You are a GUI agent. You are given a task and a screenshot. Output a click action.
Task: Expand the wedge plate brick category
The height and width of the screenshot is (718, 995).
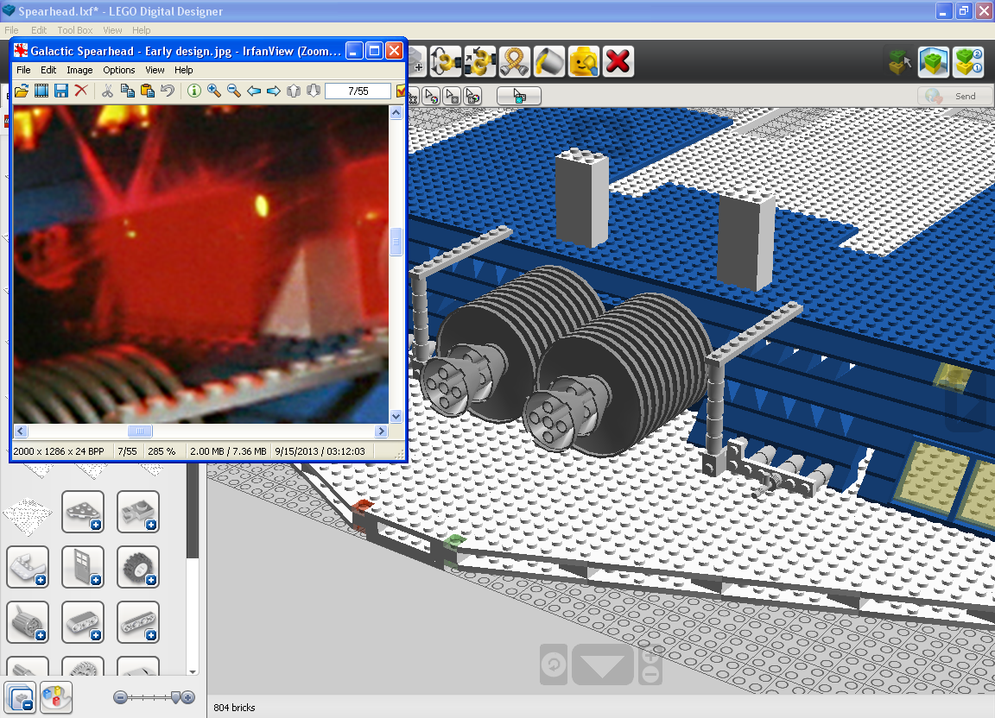[x=83, y=511]
